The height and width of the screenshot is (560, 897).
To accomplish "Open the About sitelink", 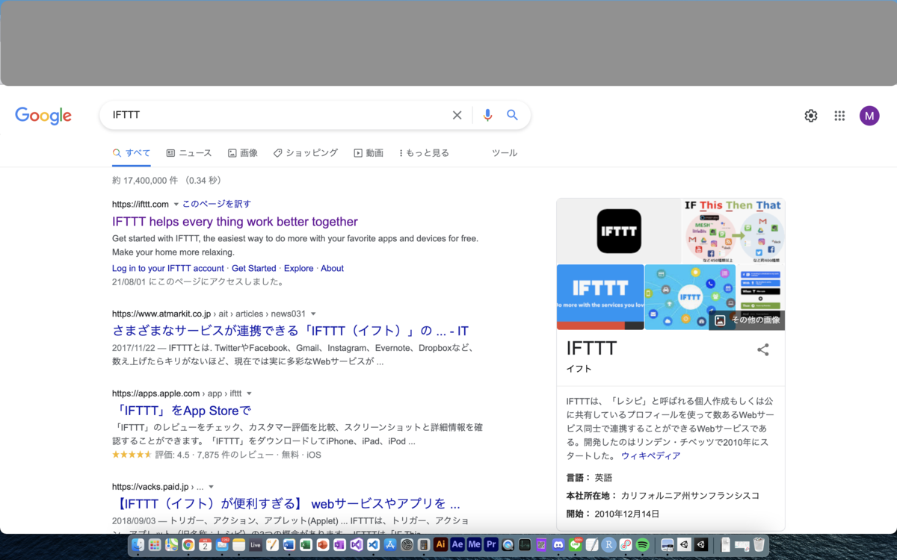I will tap(333, 268).
